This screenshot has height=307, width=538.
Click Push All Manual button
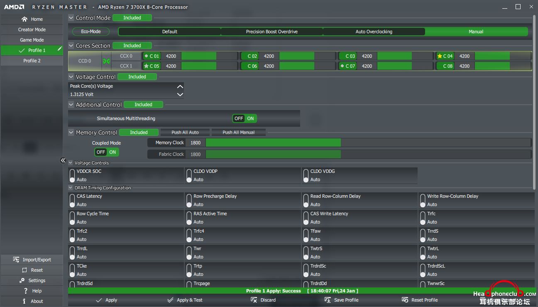coord(238,133)
